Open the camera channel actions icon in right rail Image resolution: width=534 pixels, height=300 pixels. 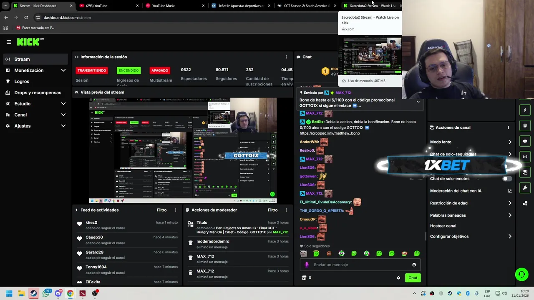[x=525, y=172]
